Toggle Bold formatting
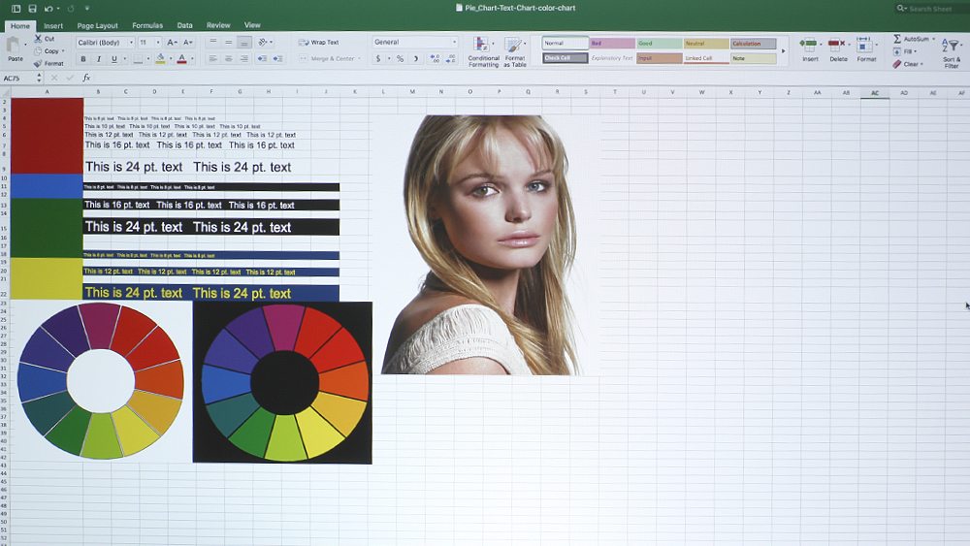970x546 pixels. click(x=82, y=59)
